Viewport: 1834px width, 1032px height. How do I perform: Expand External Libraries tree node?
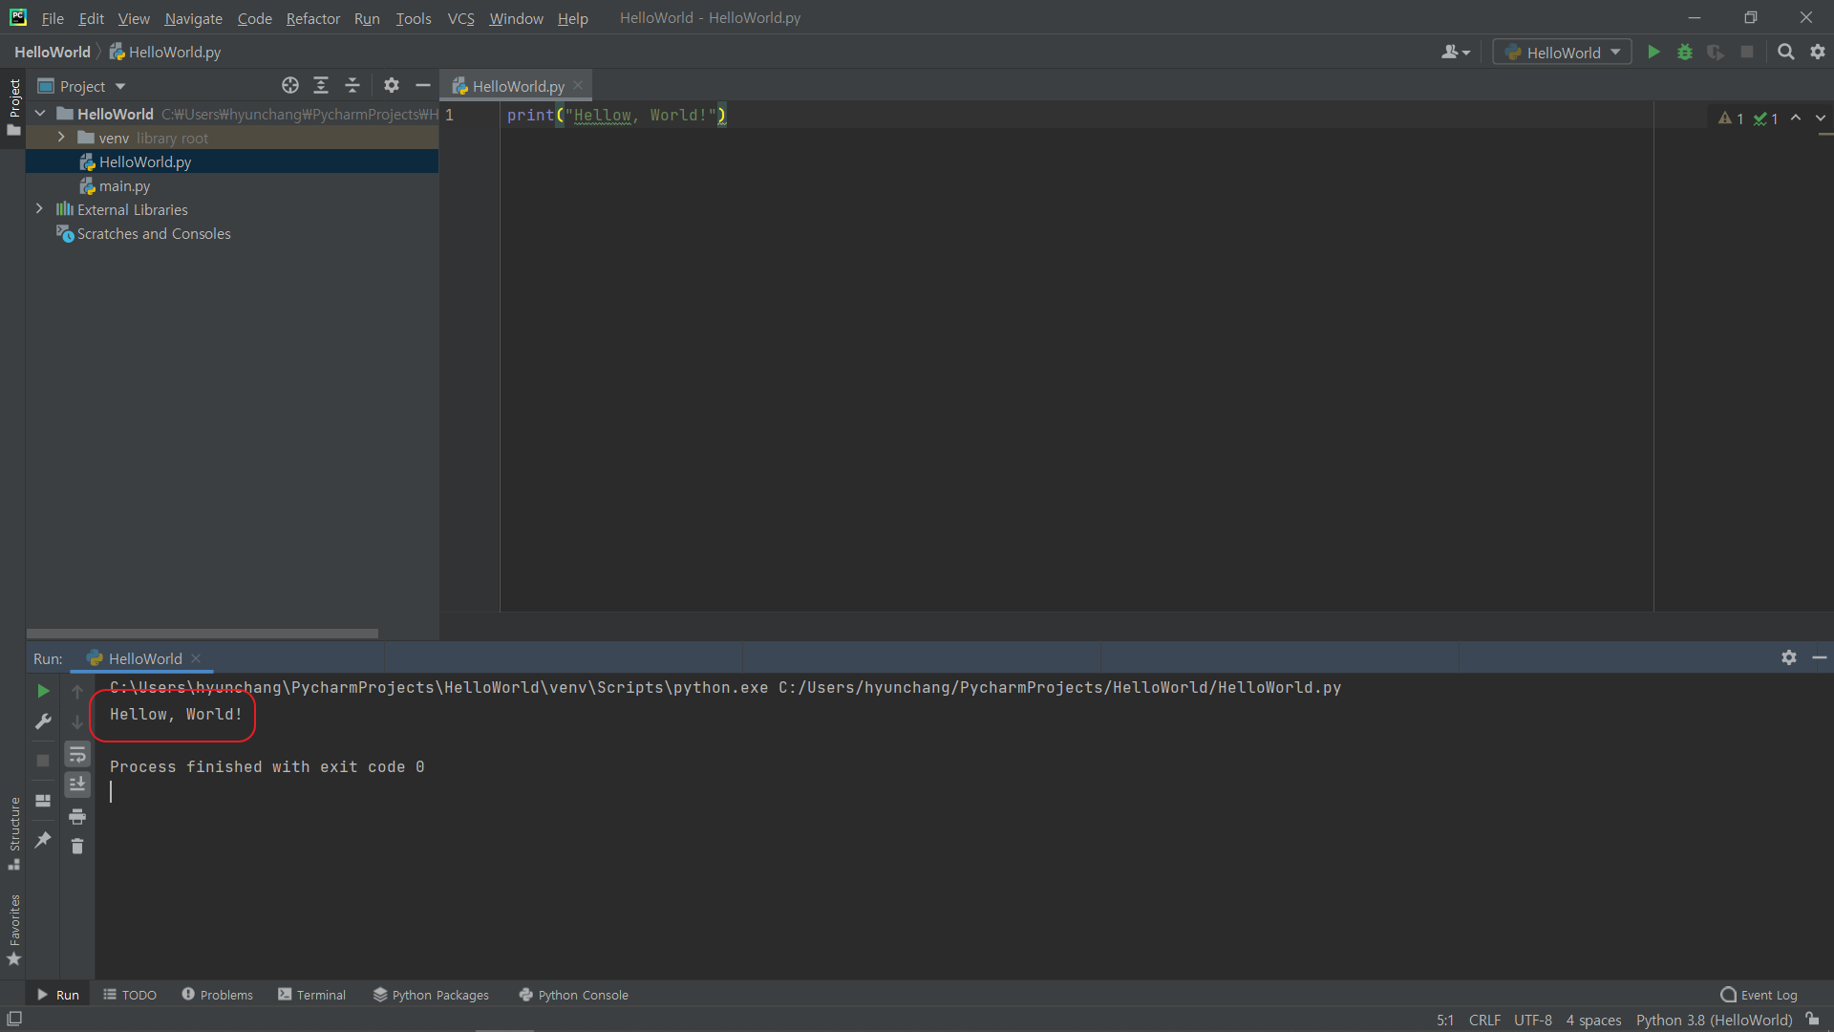tap(39, 209)
